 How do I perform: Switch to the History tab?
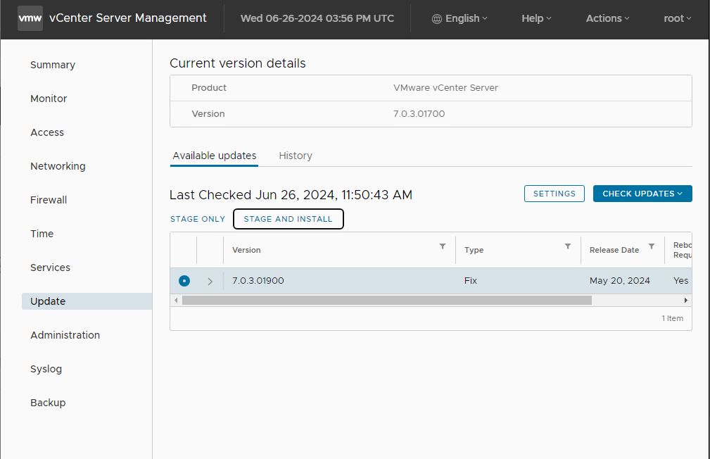pyautogui.click(x=296, y=156)
